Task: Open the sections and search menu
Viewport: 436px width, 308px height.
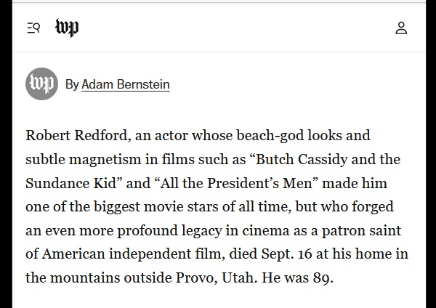Action: click(x=33, y=28)
